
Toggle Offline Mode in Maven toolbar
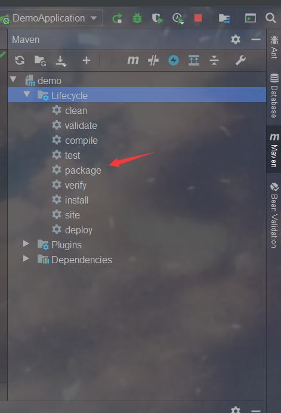pyautogui.click(x=153, y=61)
